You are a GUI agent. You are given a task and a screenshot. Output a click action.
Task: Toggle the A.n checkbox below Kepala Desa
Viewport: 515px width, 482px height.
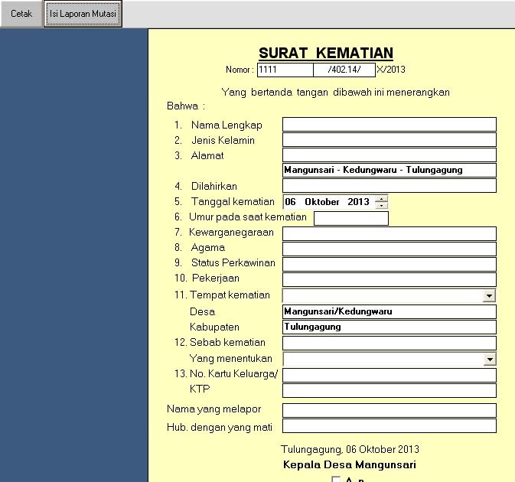tap(336, 479)
